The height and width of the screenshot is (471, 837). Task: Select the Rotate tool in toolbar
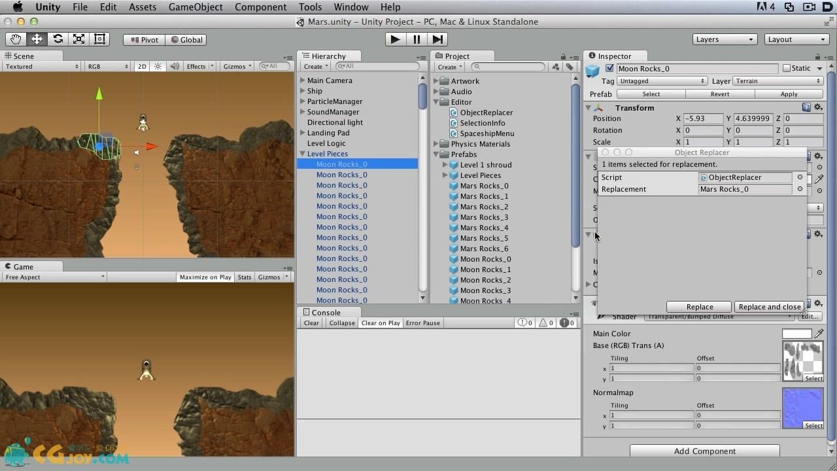click(x=58, y=39)
